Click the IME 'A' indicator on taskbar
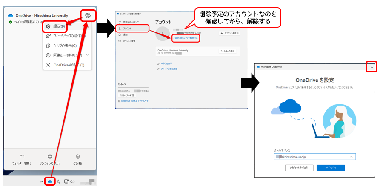383x195 pixels. [x=58, y=181]
